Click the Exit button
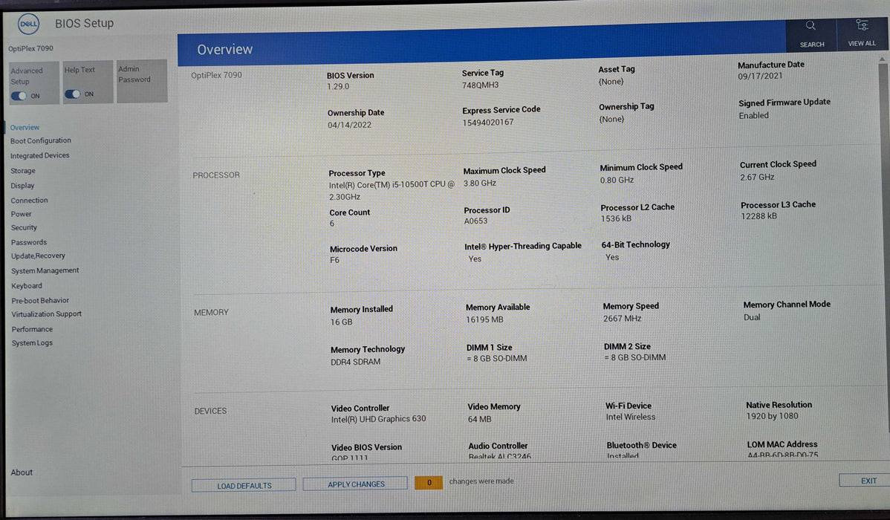Viewport: 890px width, 520px height. [865, 481]
